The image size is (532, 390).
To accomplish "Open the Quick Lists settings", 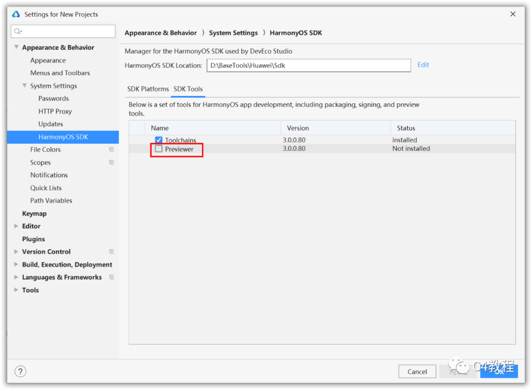I will coord(46,188).
